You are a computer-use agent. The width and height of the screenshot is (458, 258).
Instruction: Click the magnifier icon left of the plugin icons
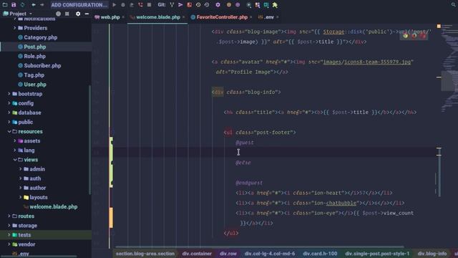(x=248, y=5)
